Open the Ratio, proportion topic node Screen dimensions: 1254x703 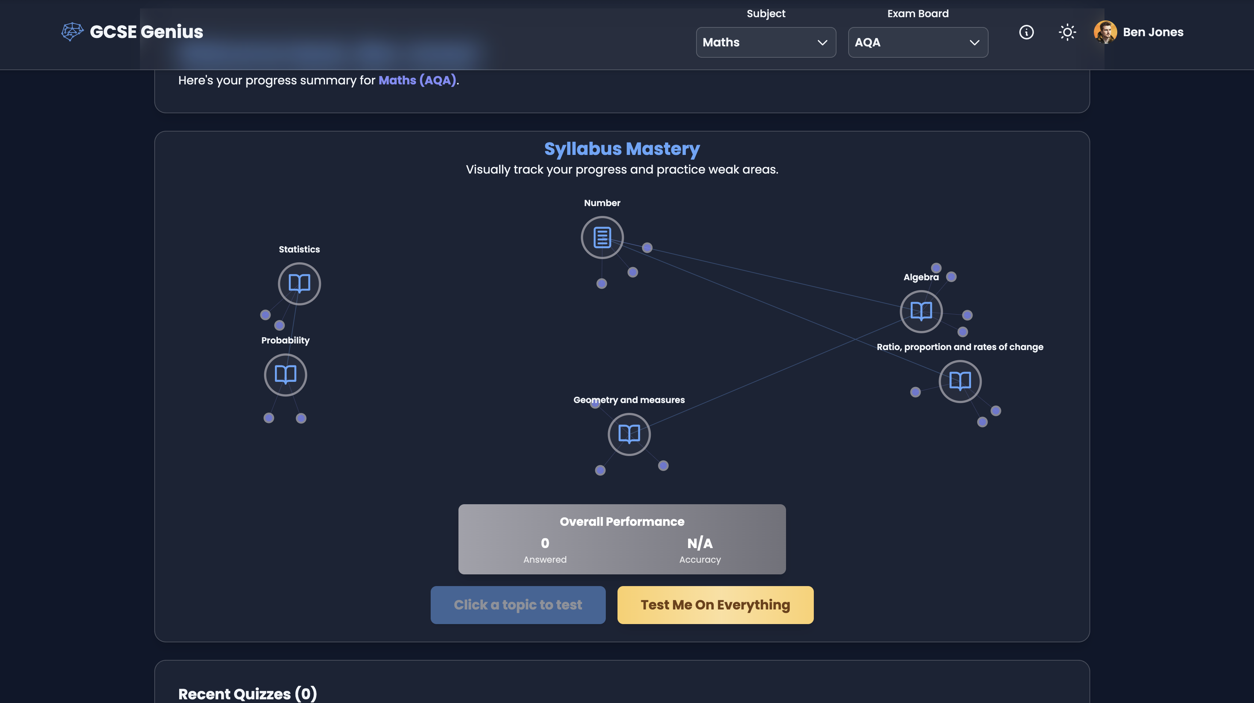coord(959,381)
